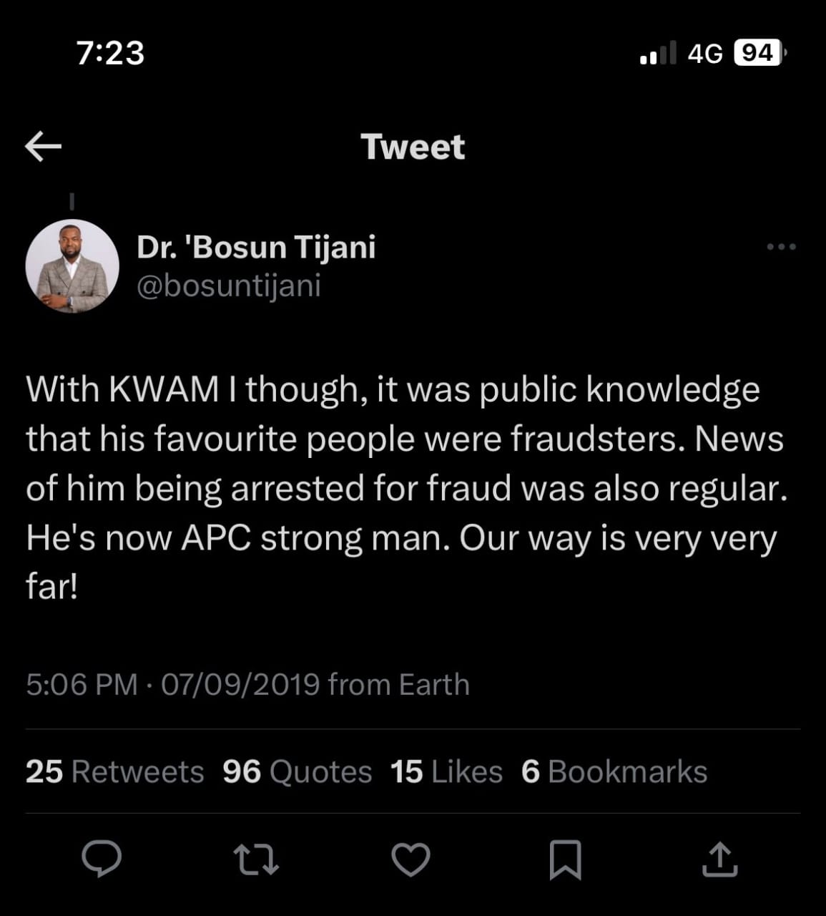Viewport: 826px width, 916px height.
Task: Tap the cellular signal strength bars
Action: coord(658,53)
